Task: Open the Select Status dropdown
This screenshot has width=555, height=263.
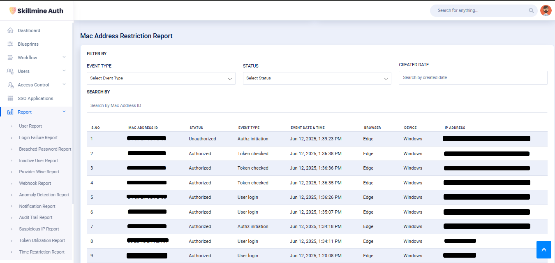Action: [317, 78]
